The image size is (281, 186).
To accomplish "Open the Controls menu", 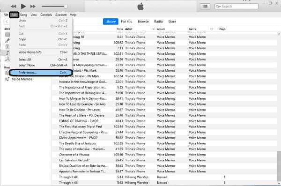I will pyautogui.click(x=46, y=15).
